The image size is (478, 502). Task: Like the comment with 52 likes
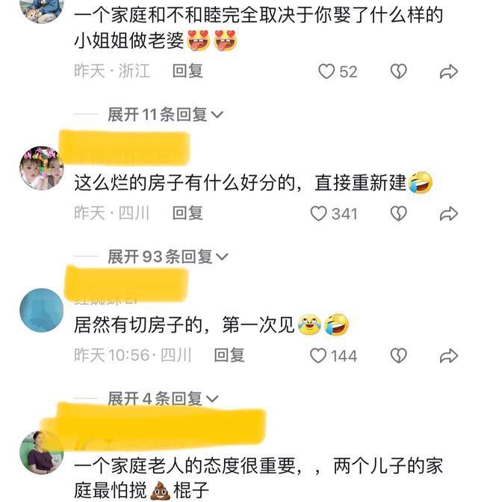(326, 72)
